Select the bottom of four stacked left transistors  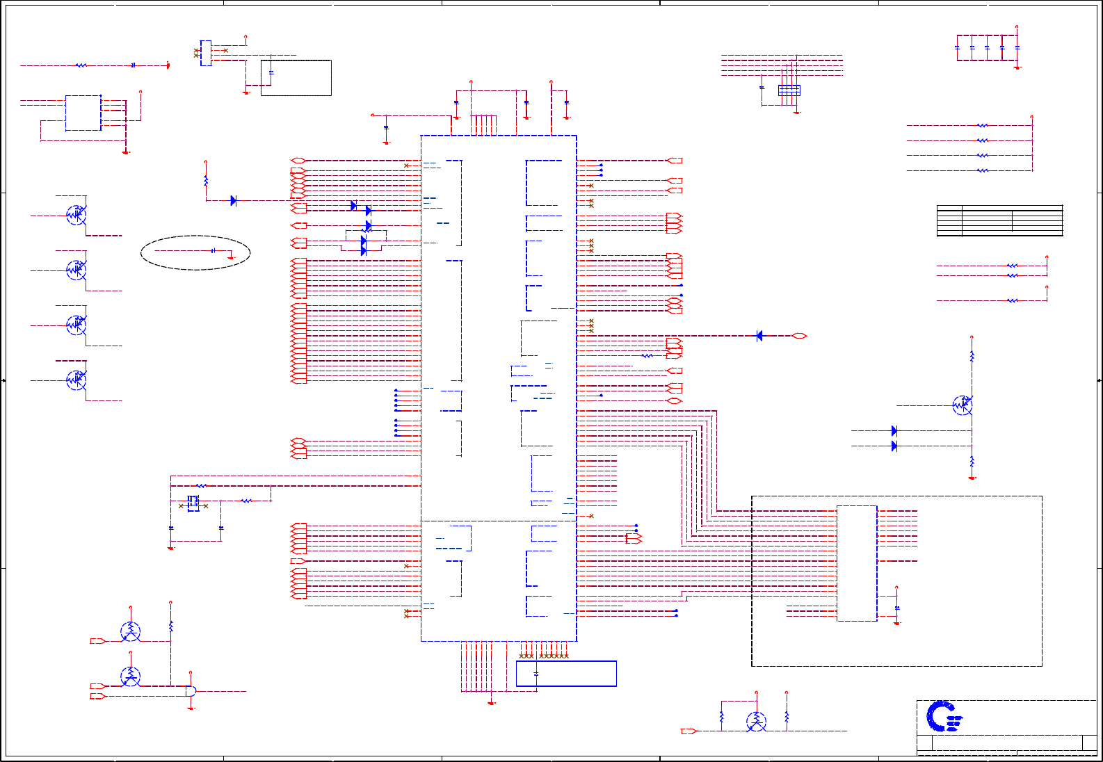tap(77, 380)
